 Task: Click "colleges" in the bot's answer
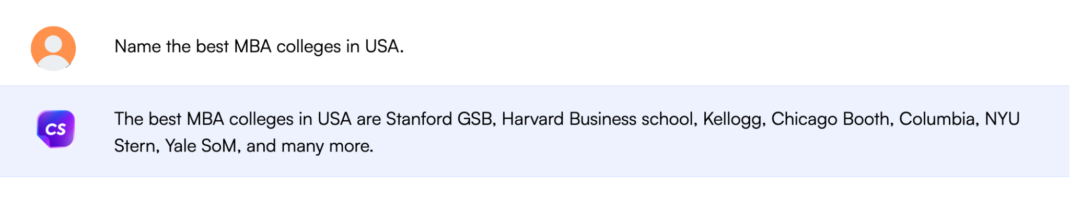(262, 119)
